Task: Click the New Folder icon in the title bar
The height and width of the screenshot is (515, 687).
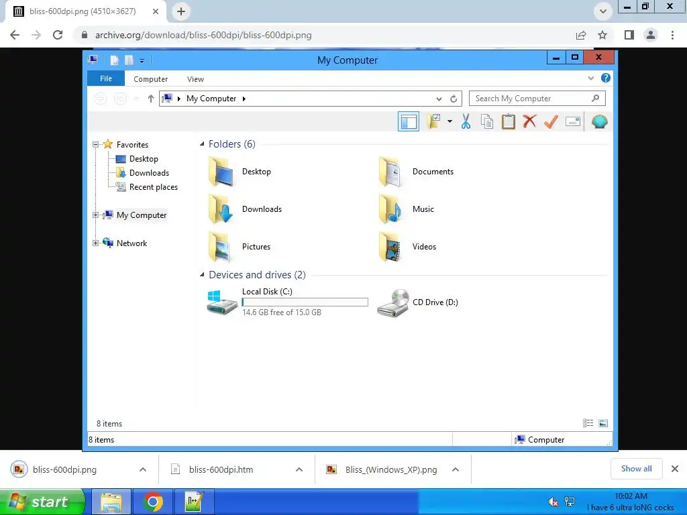Action: point(129,60)
